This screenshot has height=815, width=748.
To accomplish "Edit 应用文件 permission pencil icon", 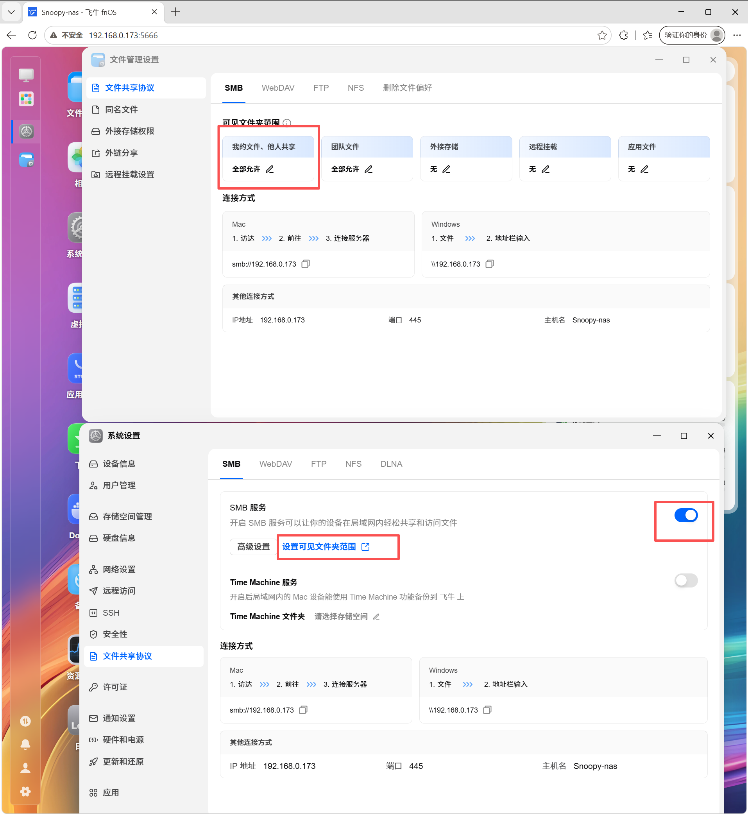I will tap(644, 169).
